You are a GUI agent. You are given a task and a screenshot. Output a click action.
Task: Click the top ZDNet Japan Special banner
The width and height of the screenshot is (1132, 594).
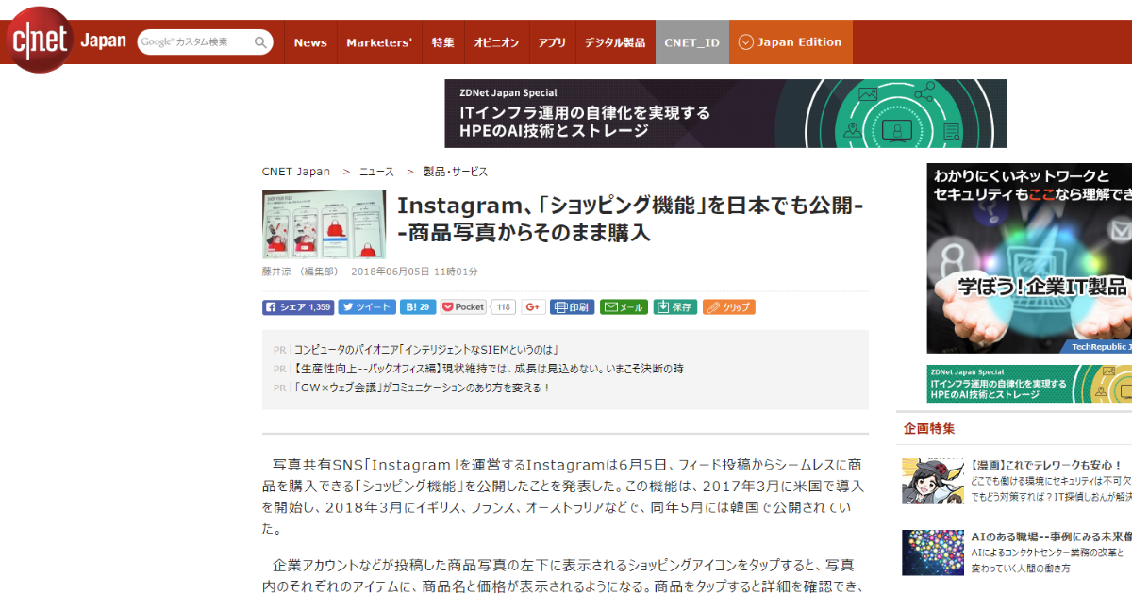725,113
